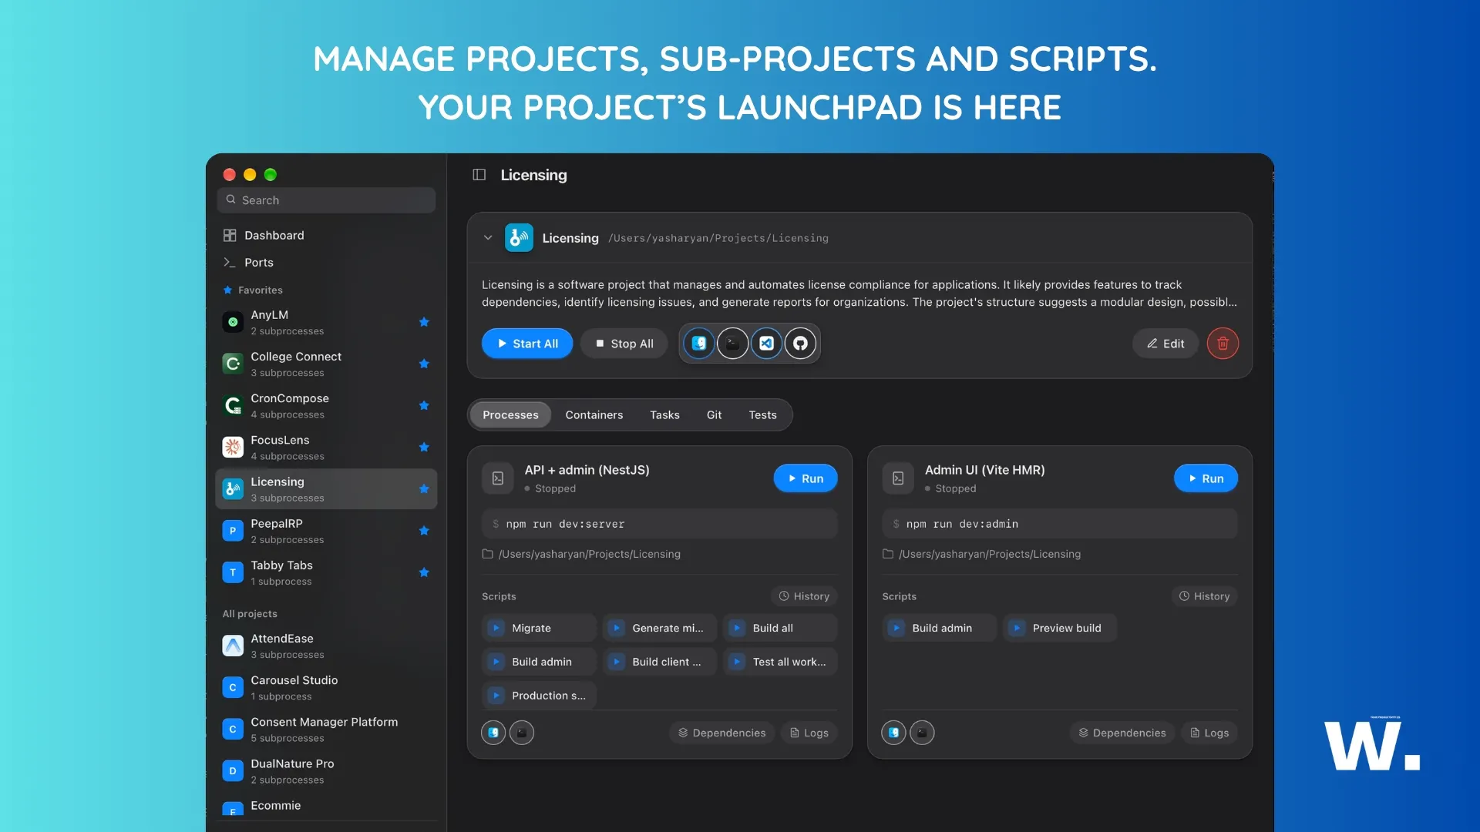The image size is (1480, 832).
Task: Open terminal icon in Admin UI card
Action: (922, 733)
